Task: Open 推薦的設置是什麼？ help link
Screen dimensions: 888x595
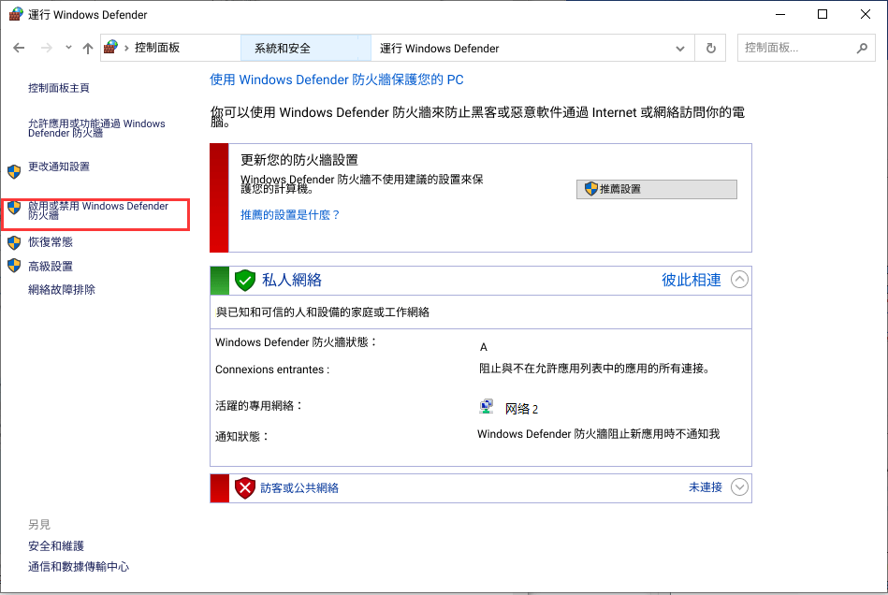Action: [290, 214]
